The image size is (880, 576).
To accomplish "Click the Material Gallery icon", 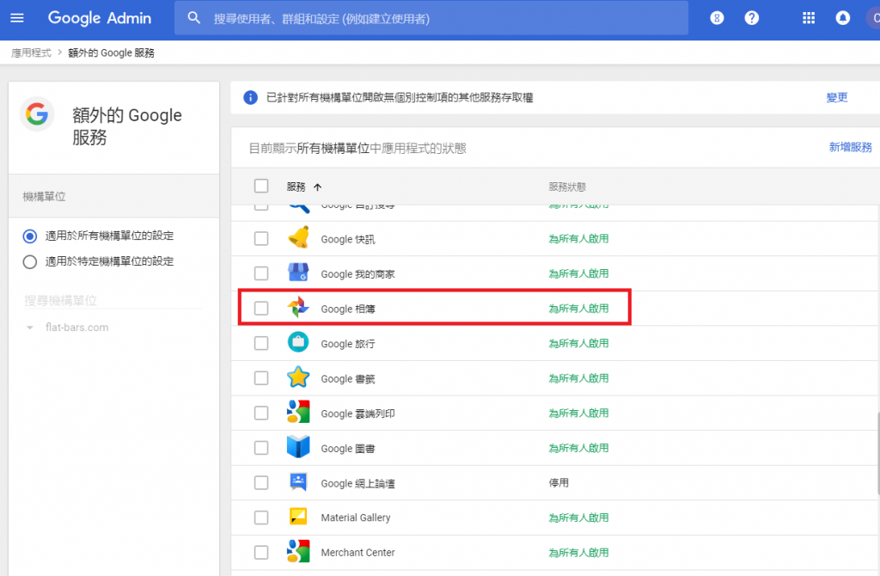I will tap(298, 517).
